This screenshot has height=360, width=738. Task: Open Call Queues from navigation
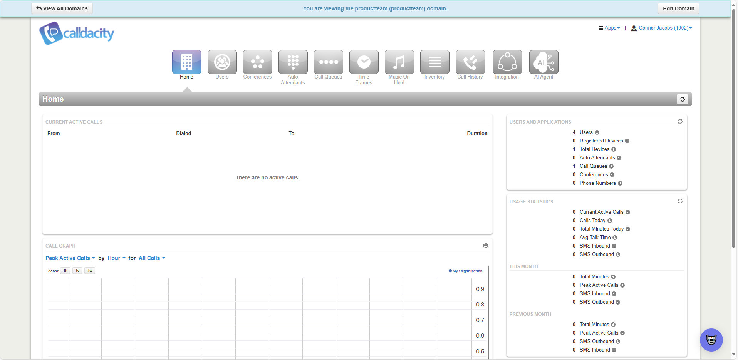click(328, 62)
